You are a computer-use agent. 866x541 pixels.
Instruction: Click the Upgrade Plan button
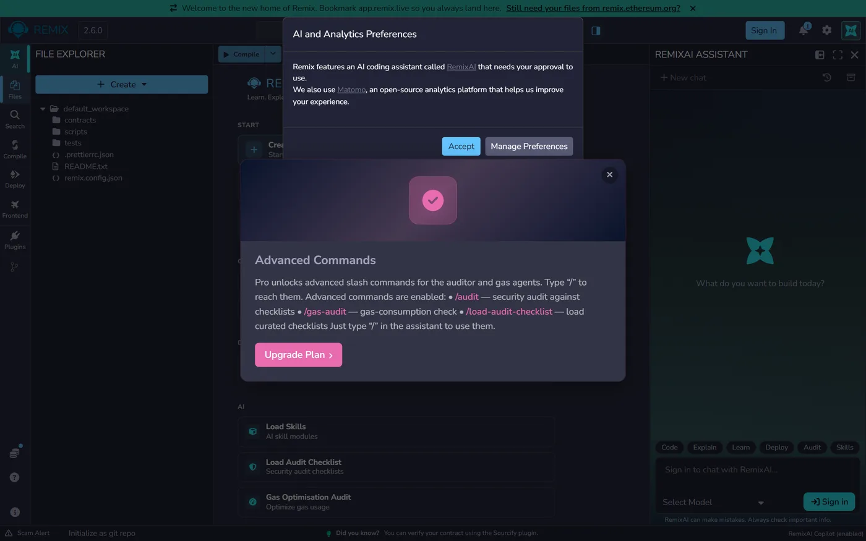coord(298,355)
